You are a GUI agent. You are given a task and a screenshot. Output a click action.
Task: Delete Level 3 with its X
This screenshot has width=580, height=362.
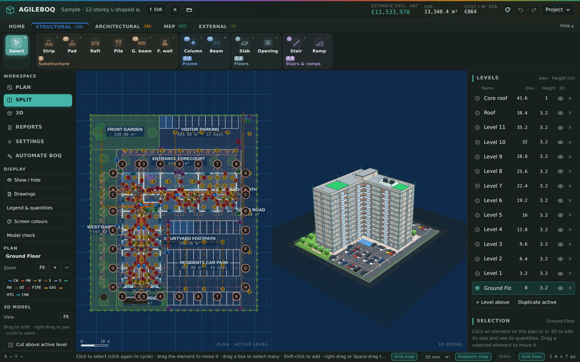click(570, 244)
